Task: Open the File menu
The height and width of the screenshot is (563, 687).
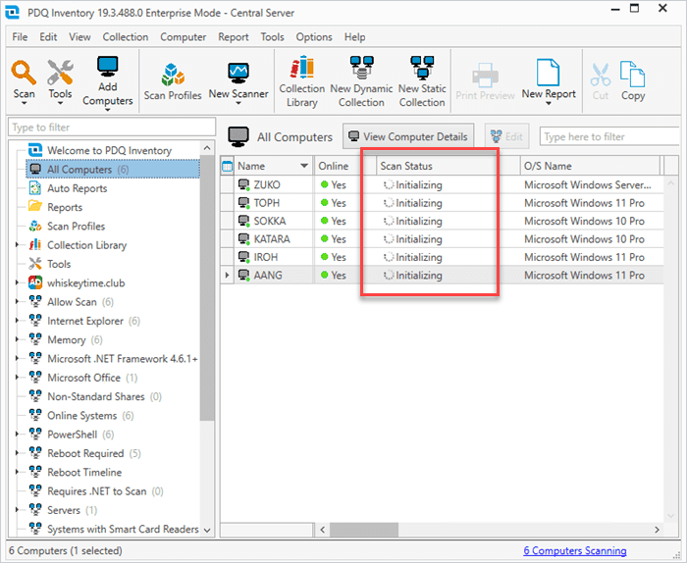Action: (20, 37)
